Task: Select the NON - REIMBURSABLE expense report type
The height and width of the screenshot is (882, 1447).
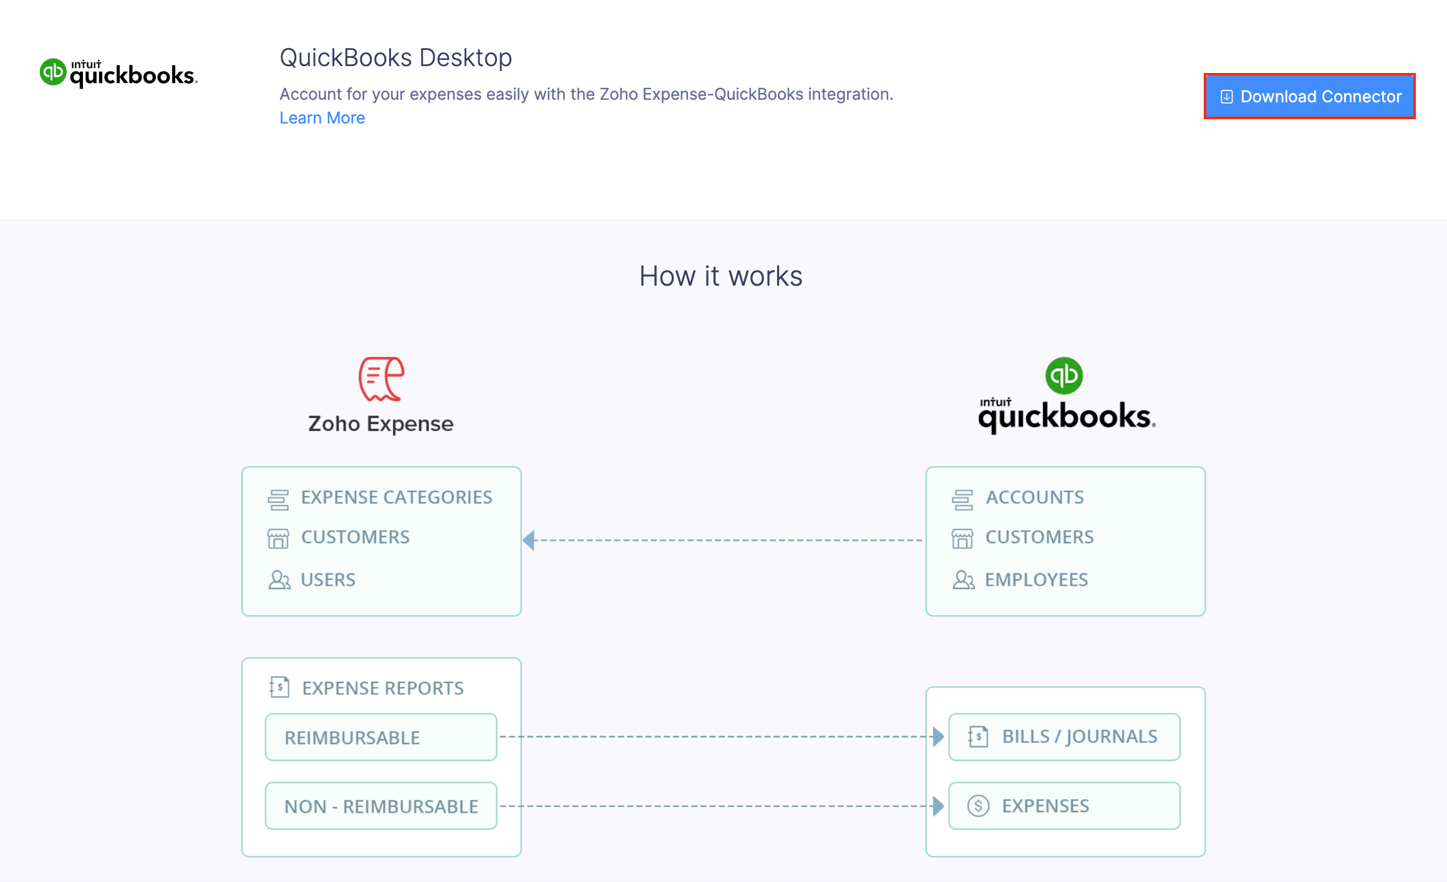Action: (x=380, y=805)
